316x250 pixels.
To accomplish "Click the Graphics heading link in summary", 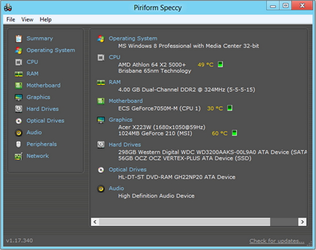I will click(121, 120).
